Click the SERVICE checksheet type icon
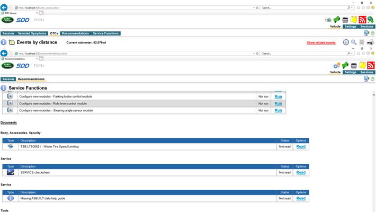Viewport: 376px width, 212px height. tap(10, 172)
